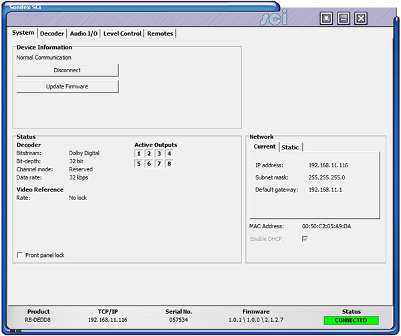Click the subnet mask 255.255.255.0

tap(327, 177)
